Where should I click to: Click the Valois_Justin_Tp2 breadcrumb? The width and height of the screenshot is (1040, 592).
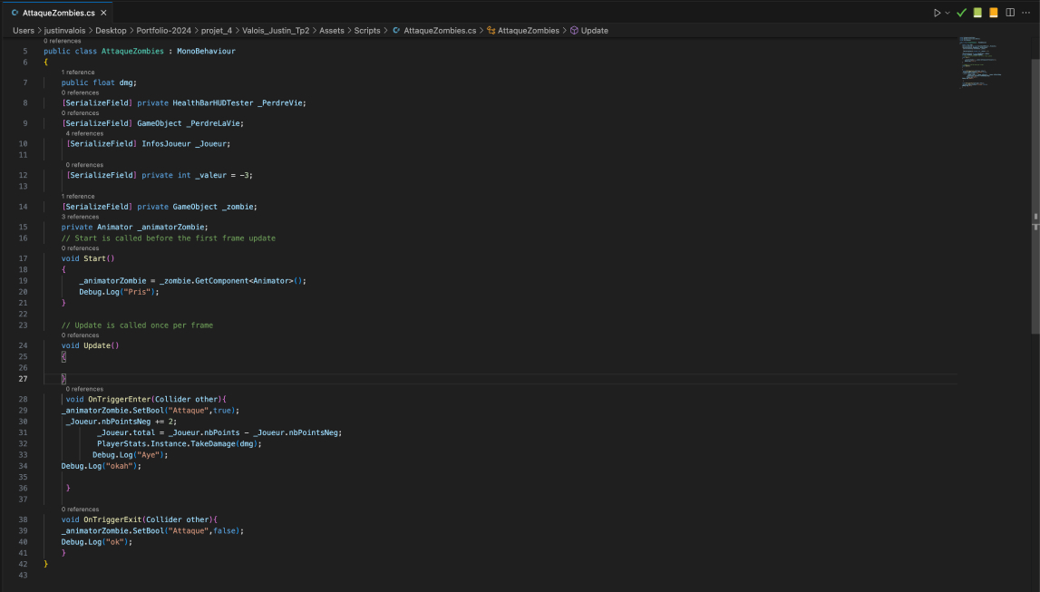[x=276, y=30]
